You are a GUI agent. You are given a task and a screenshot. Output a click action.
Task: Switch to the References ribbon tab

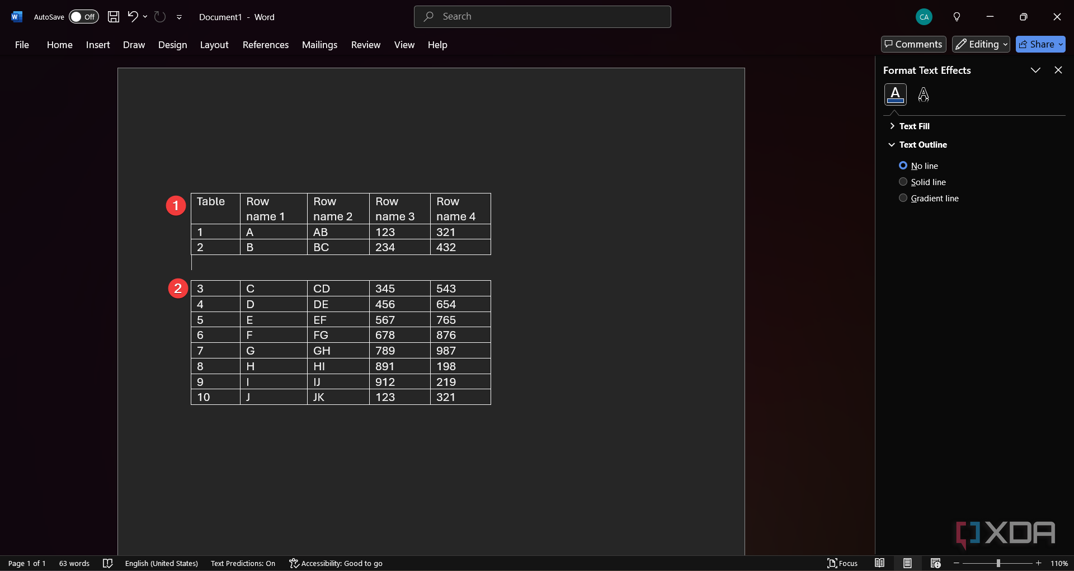click(x=266, y=45)
